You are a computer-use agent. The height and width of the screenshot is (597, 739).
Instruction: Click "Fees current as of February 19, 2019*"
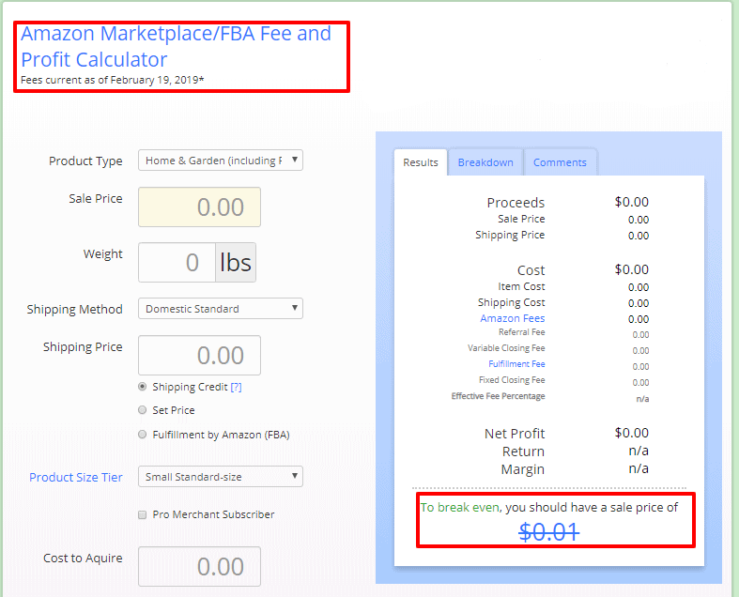(x=112, y=80)
